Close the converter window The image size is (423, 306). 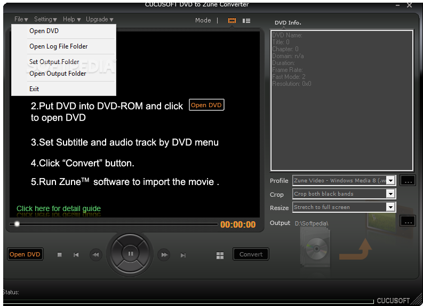click(409, 5)
